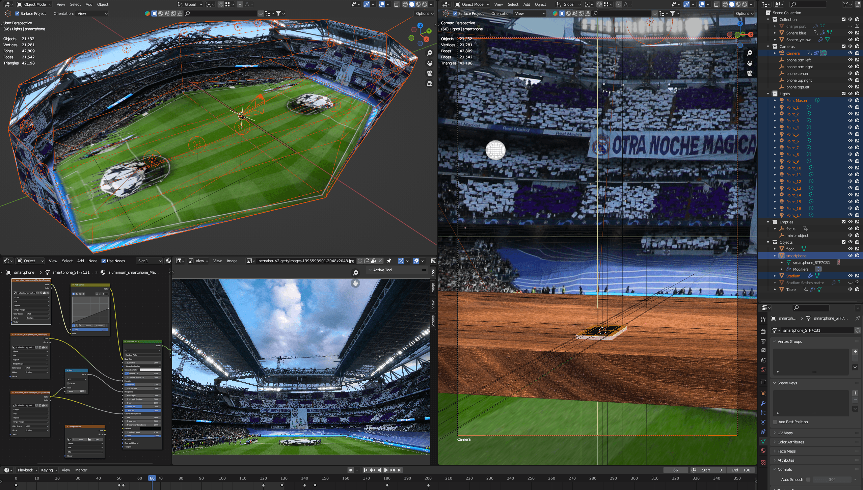Switch to orthographic grid view icon

(x=430, y=83)
